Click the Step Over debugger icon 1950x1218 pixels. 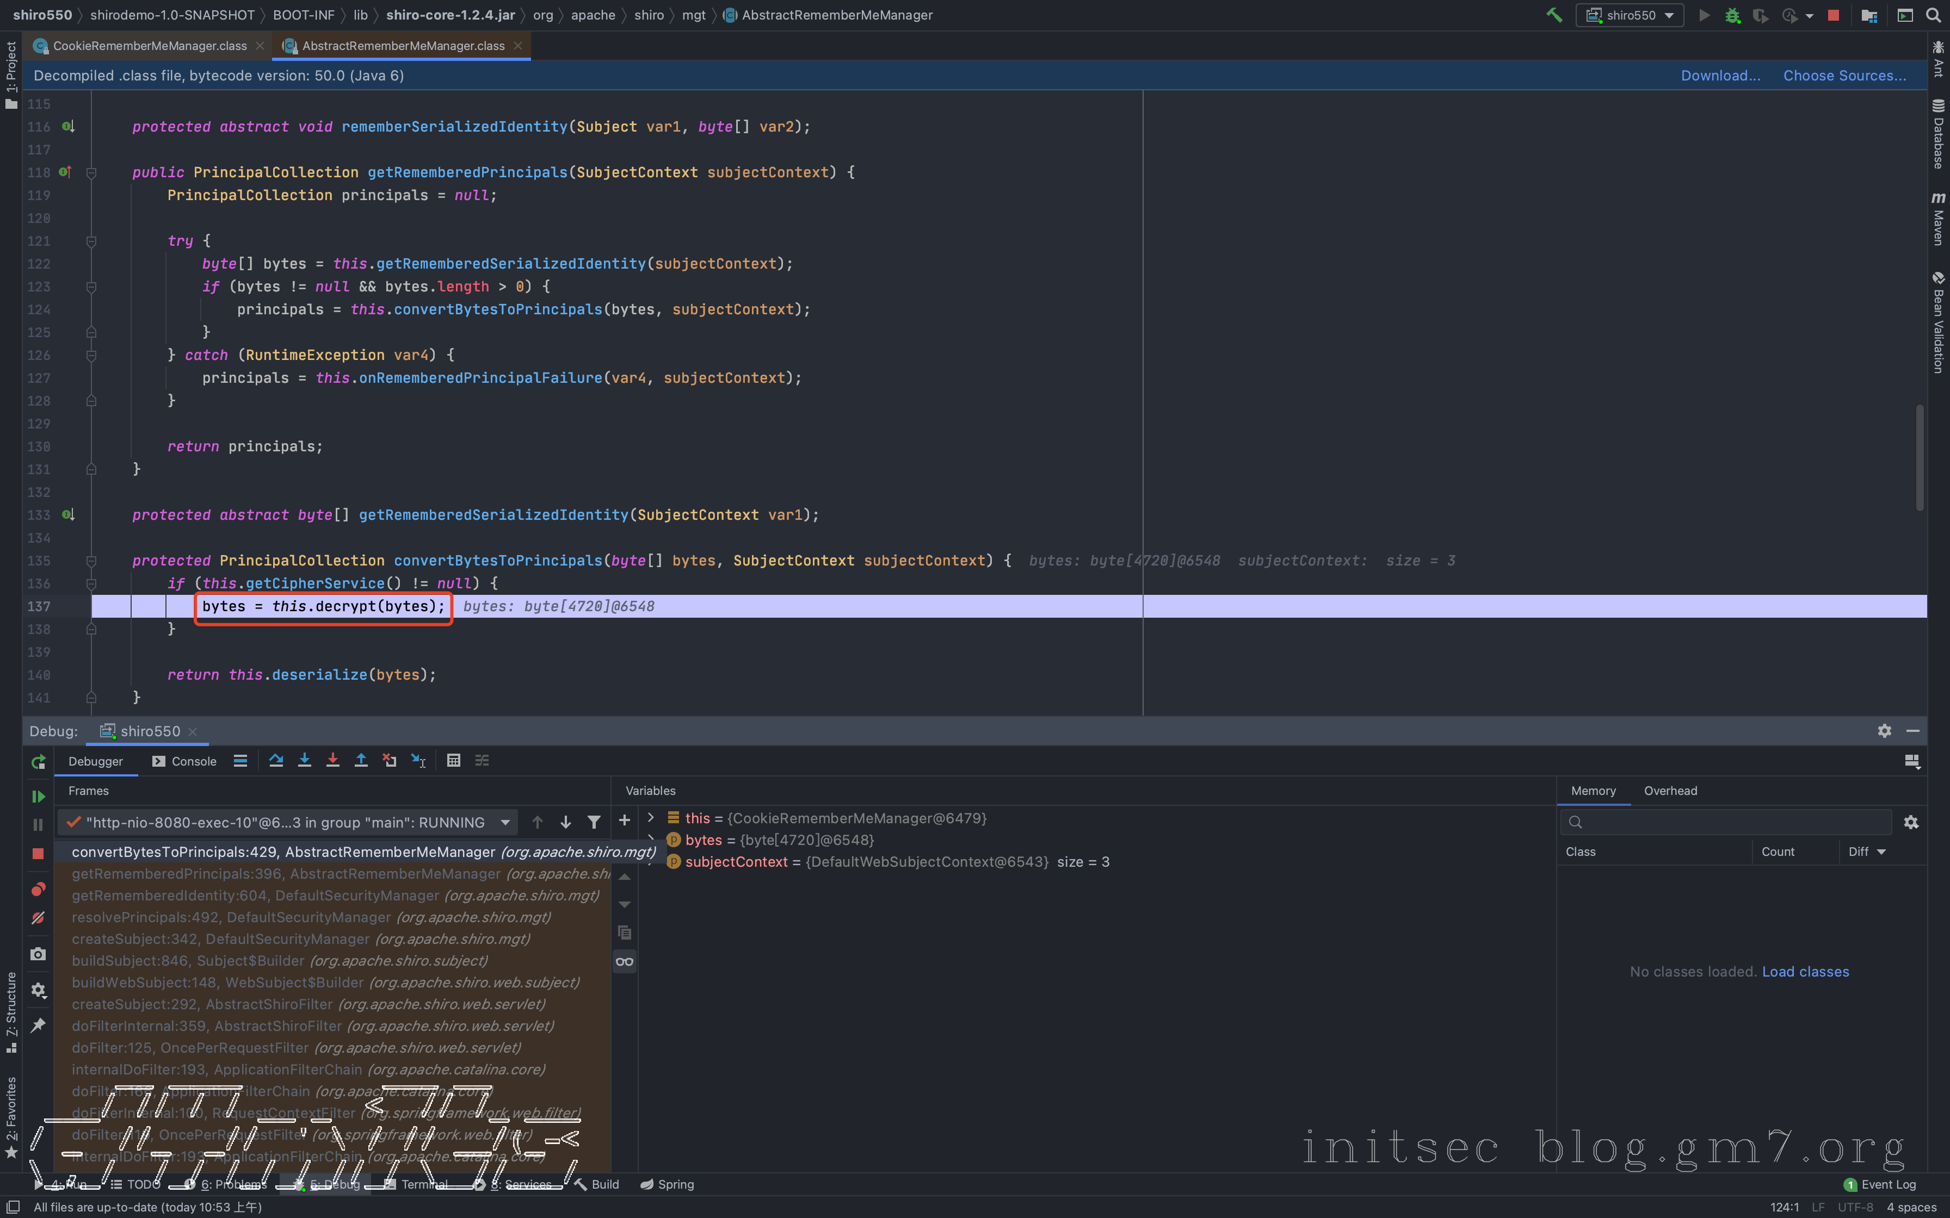click(275, 761)
